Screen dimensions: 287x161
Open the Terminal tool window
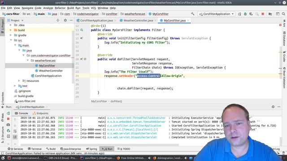point(35,149)
